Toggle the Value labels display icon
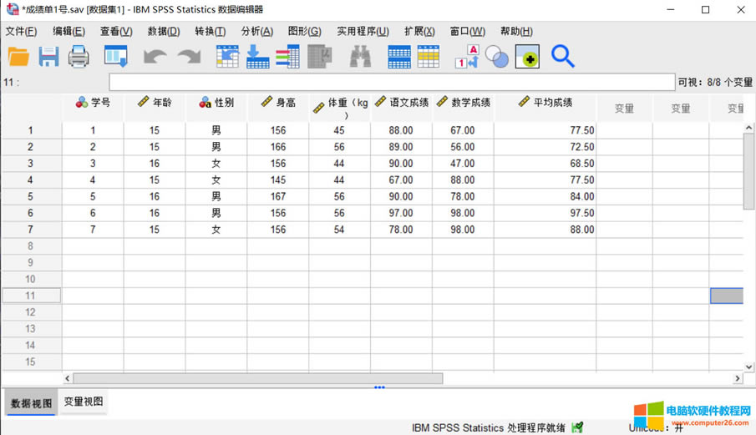Screen dimensions: 756x435 click(x=466, y=57)
